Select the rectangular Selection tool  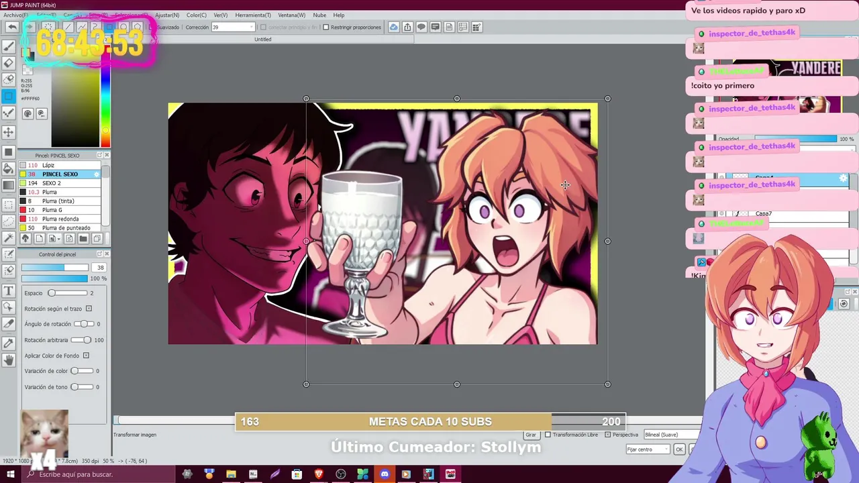coord(9,204)
